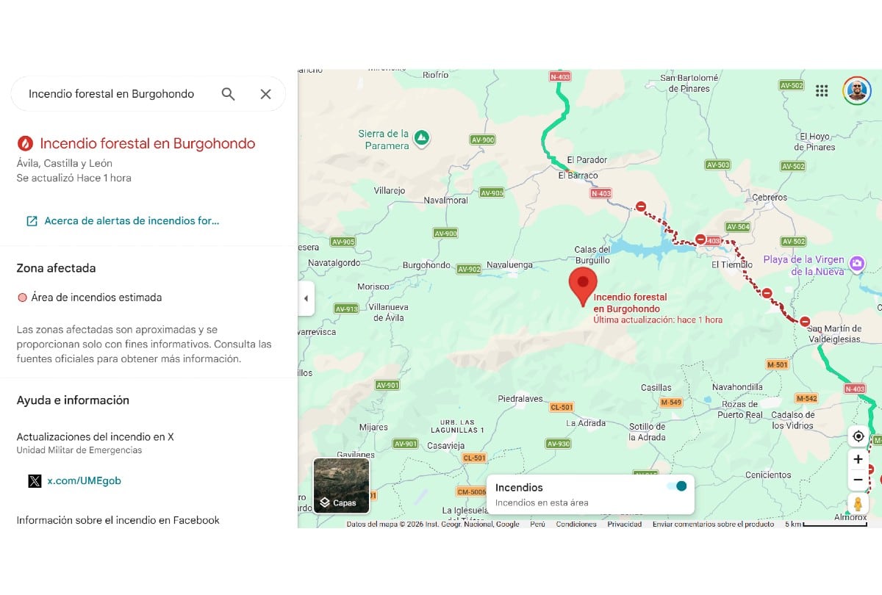Viewport: 882px width, 595px height.
Task: Toggle the Incendios layer switch
Action: [677, 486]
